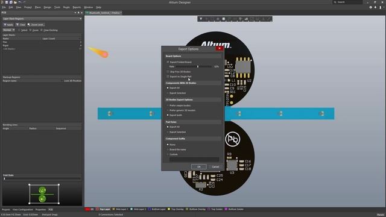Toggle Select checkbox in PCB panel
The width and height of the screenshot is (386, 217).
19,30
